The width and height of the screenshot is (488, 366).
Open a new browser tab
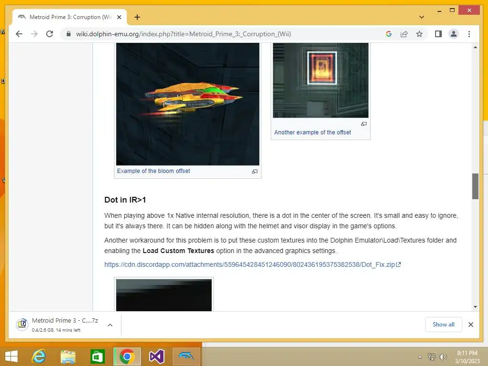pos(137,17)
